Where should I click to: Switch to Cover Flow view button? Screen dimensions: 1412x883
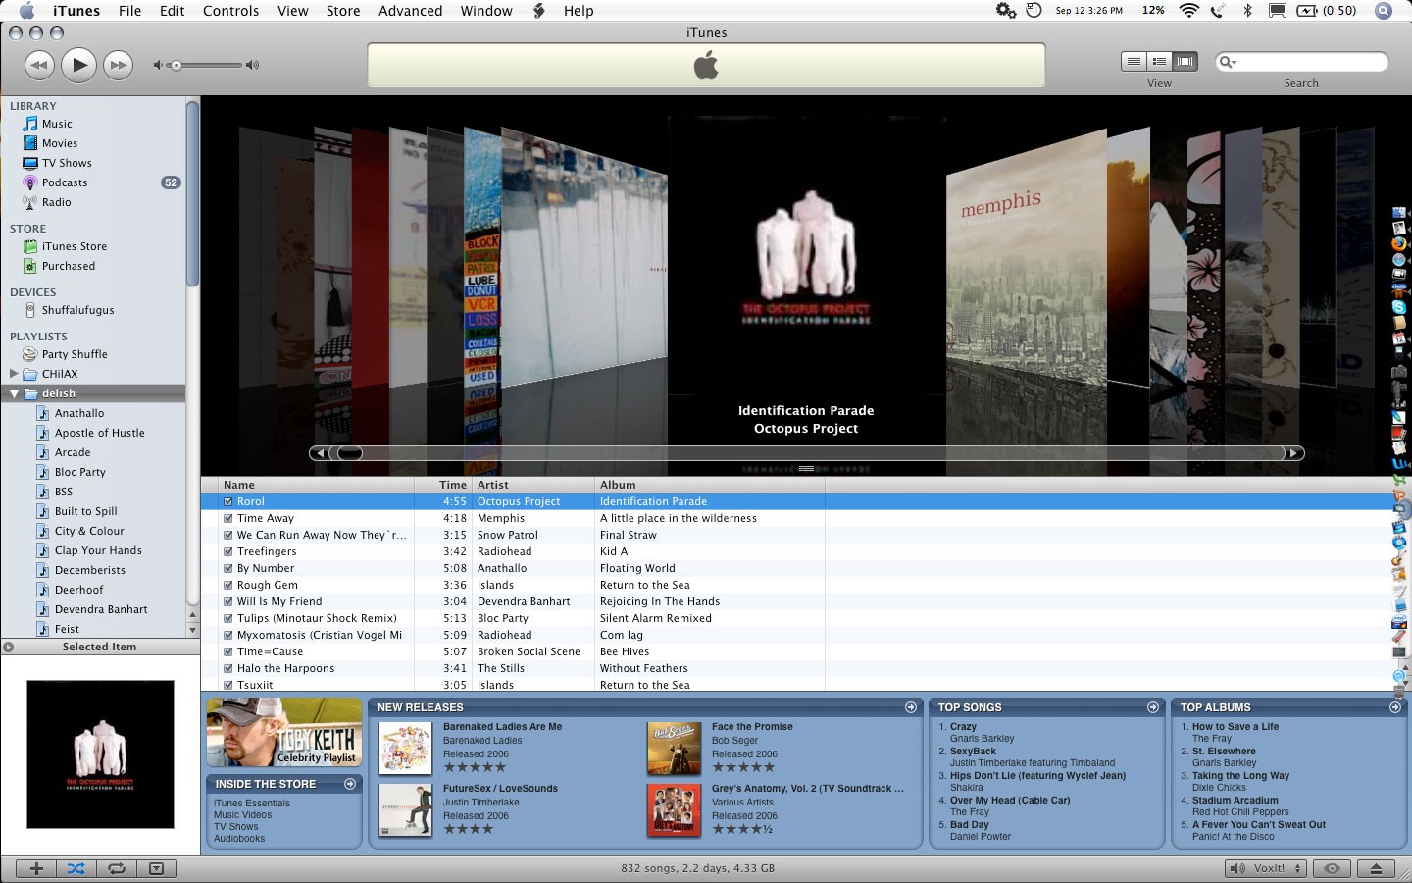click(1185, 62)
